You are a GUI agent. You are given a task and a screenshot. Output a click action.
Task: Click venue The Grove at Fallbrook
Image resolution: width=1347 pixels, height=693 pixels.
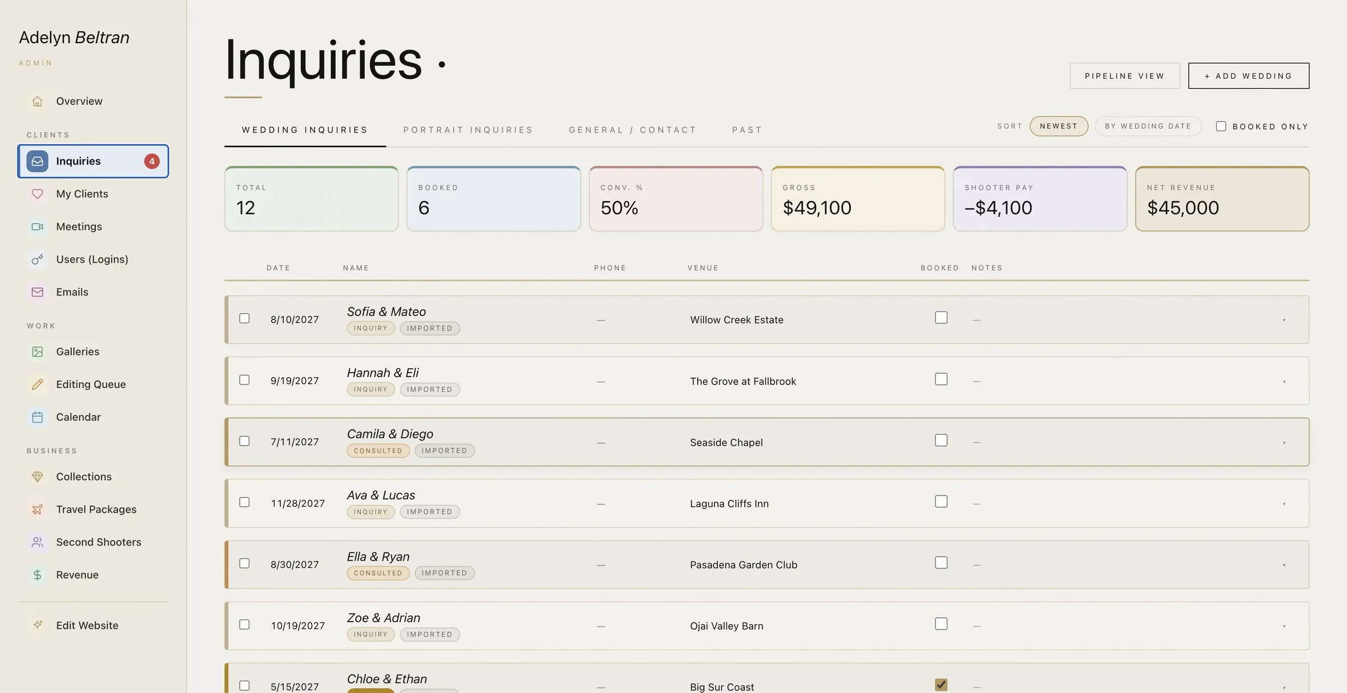[743, 382]
